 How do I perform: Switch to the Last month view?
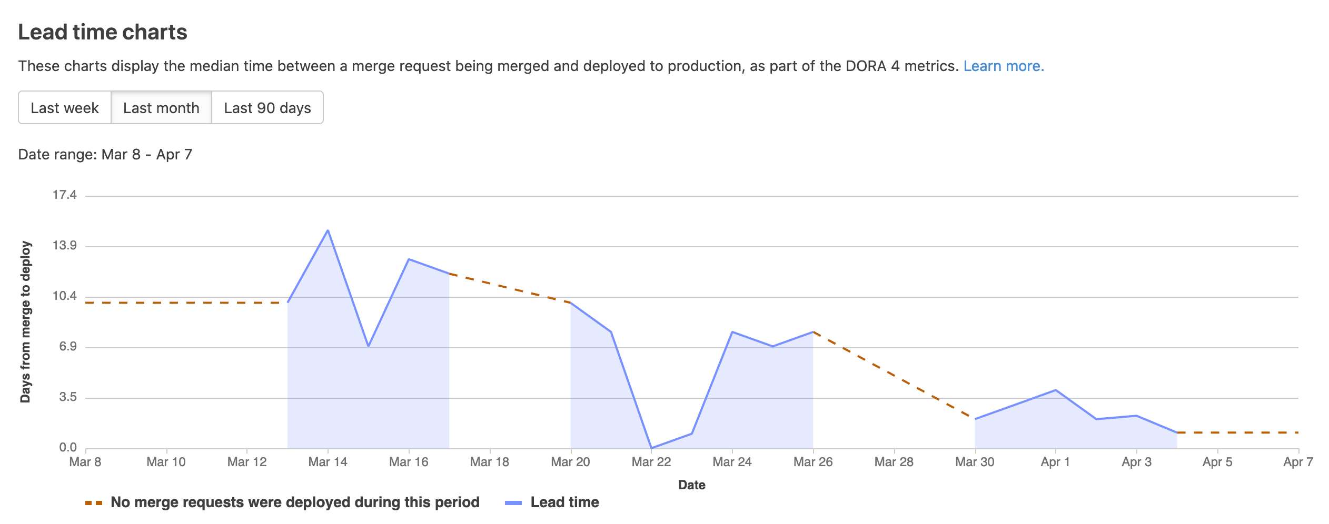(x=161, y=108)
